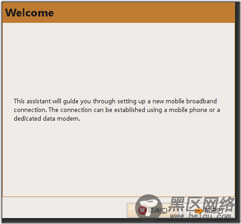Click the button bar left of Cancel
The width and height of the screenshot is (241, 224).
pos(64,208)
